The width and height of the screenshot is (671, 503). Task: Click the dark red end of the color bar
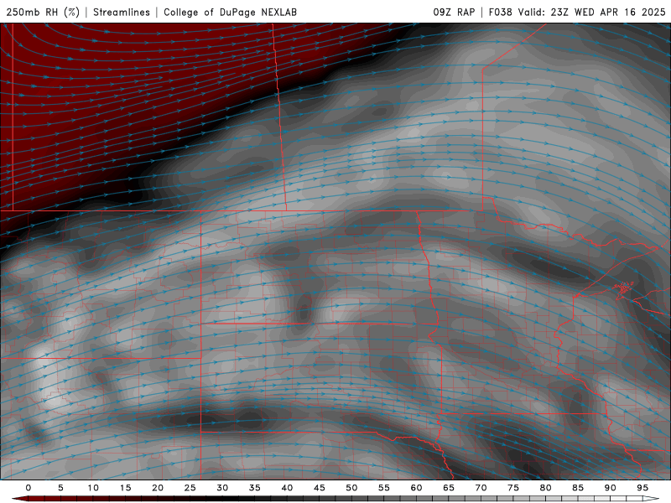pyautogui.click(x=19, y=499)
